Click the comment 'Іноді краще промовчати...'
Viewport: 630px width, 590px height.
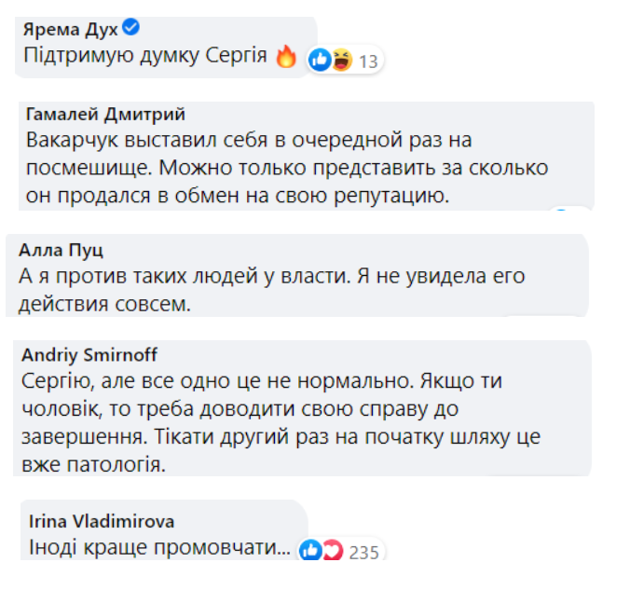click(160, 547)
